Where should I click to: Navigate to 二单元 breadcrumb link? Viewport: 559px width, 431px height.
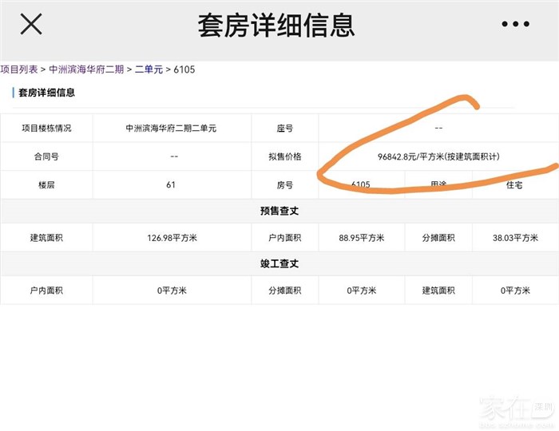[149, 69]
